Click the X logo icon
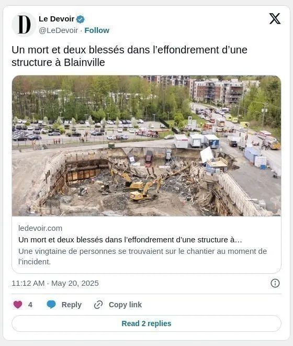This screenshot has width=293, height=346. [275, 18]
